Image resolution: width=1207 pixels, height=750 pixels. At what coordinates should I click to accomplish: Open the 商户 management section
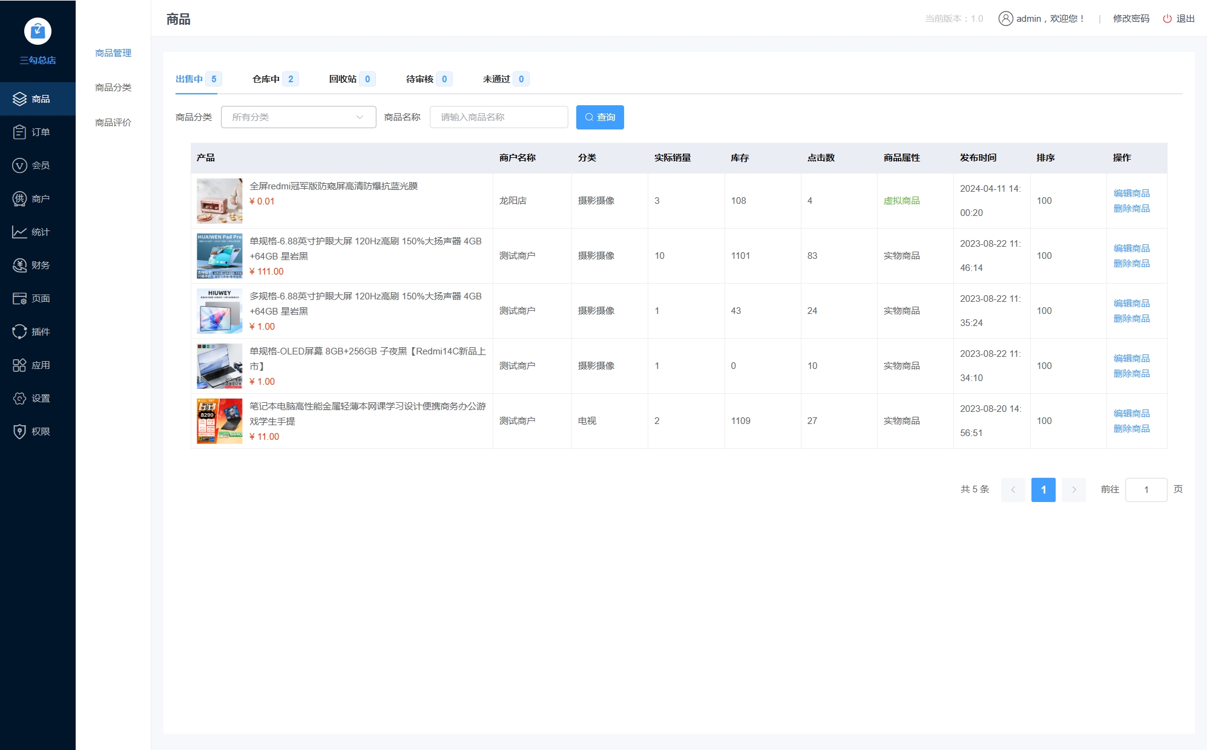[38, 198]
